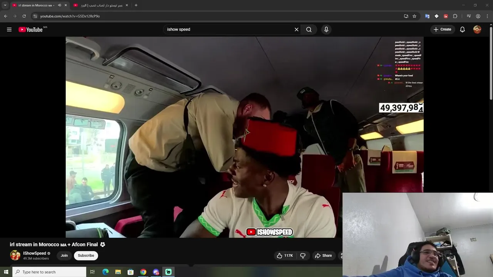This screenshot has height=277, width=493.
Task: Open IShowSpeed channel avatar
Action: 15,255
